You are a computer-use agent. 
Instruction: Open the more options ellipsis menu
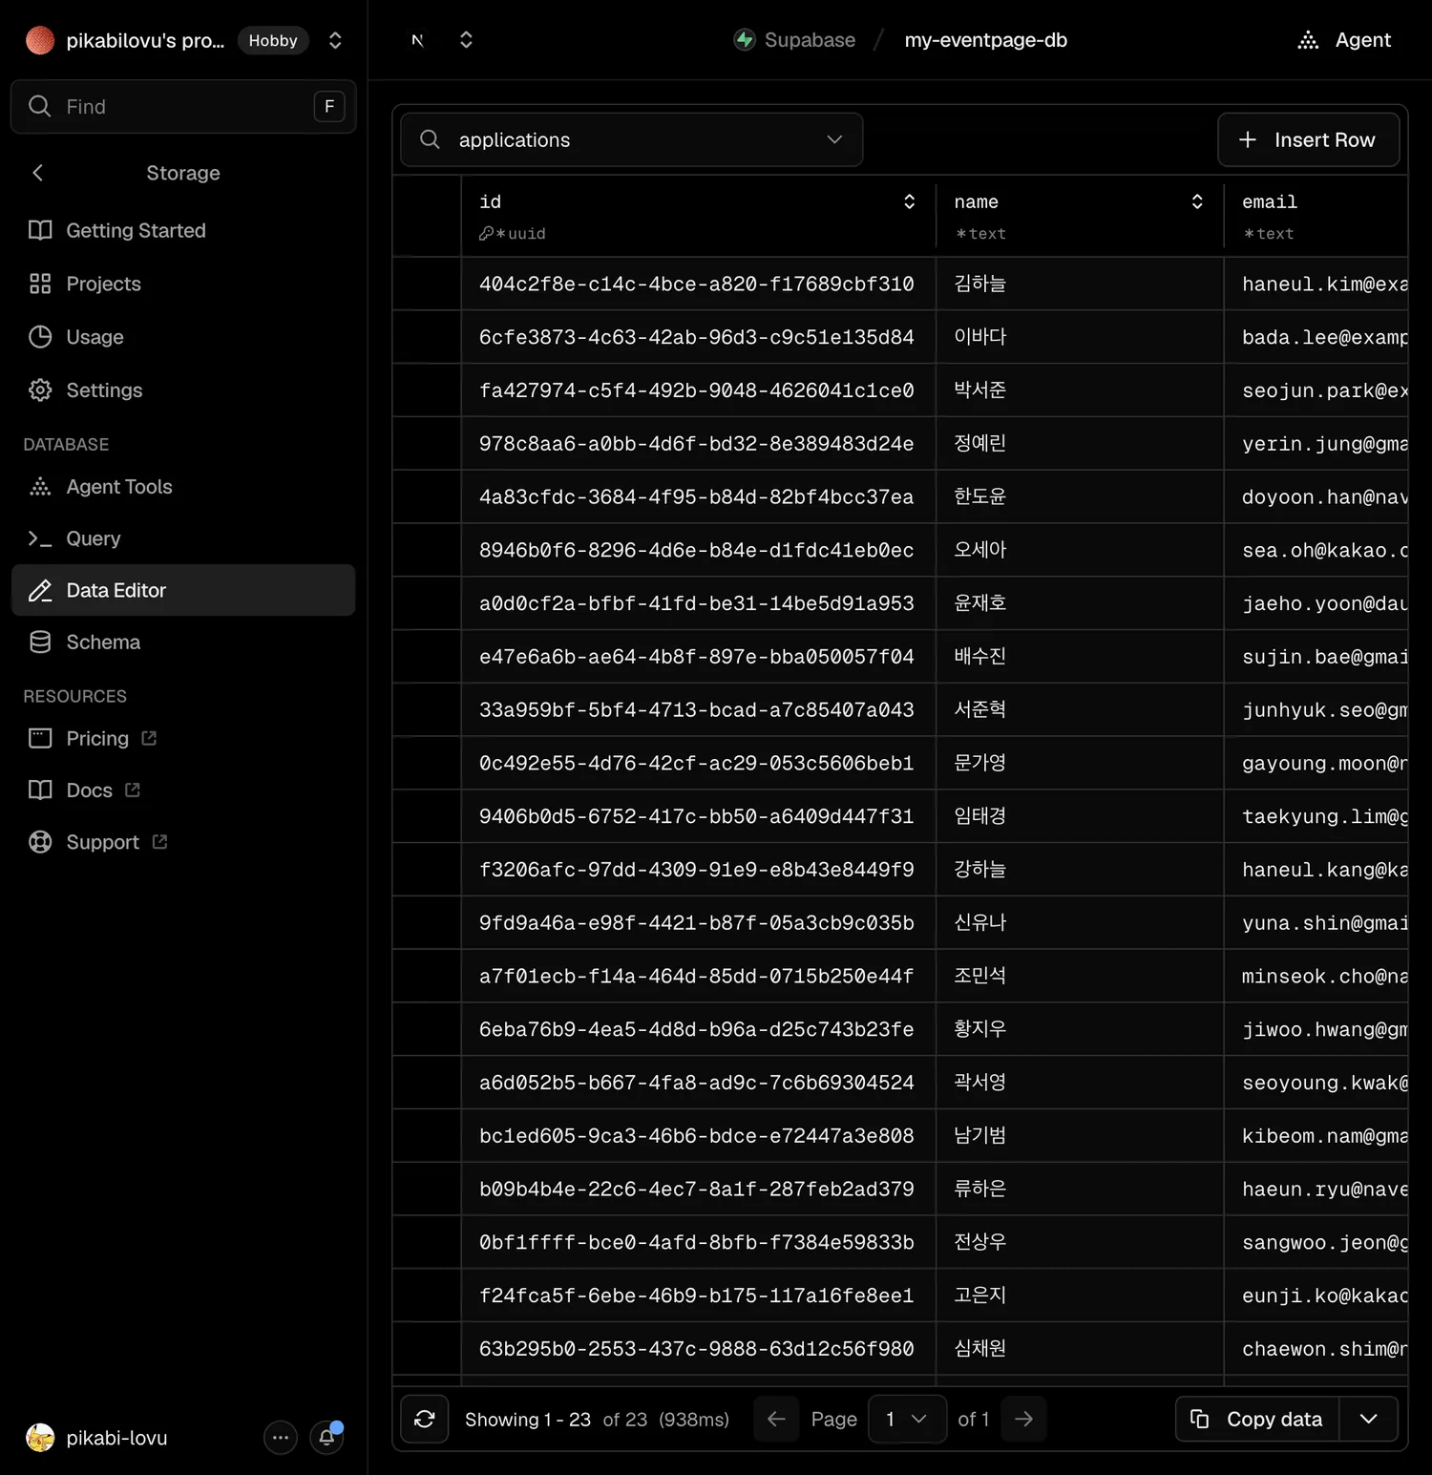click(281, 1437)
